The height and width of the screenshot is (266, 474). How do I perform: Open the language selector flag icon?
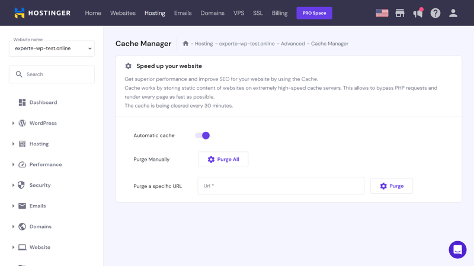382,13
